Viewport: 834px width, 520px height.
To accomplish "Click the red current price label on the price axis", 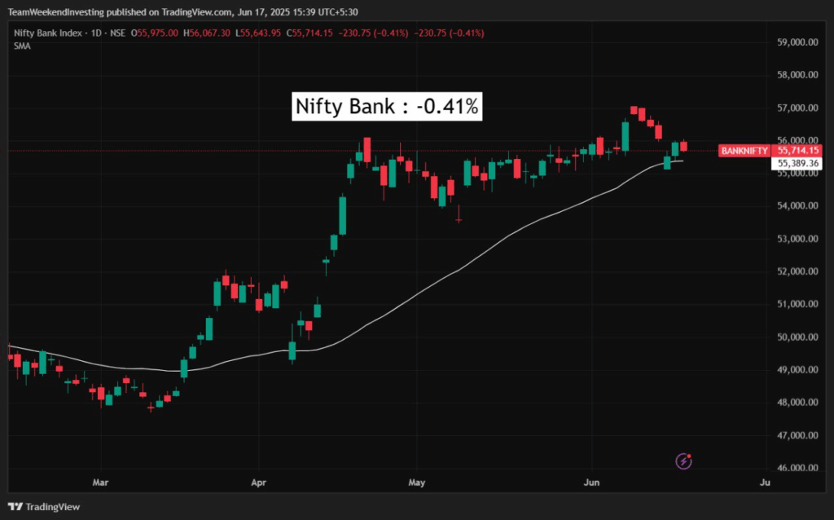I will click(797, 151).
